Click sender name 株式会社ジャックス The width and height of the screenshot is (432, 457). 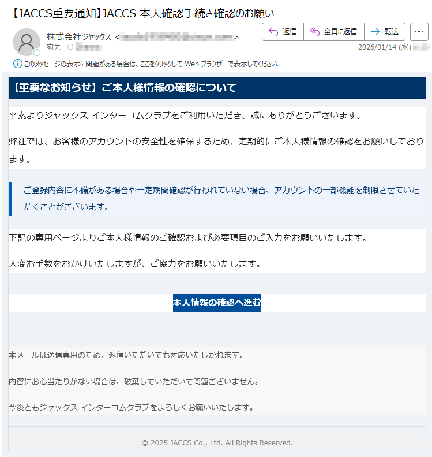coord(79,37)
